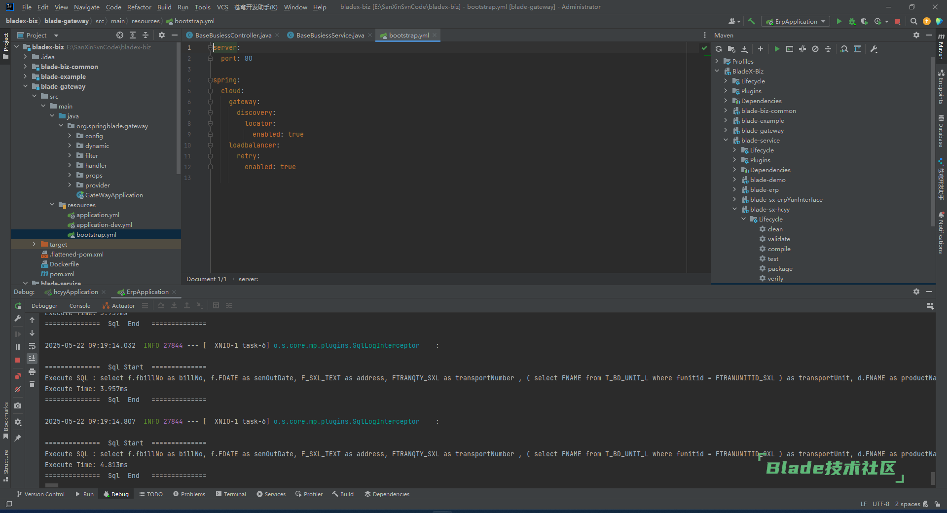The image size is (947, 513).
Task: Click the camera thread dump icon
Action: 18,405
